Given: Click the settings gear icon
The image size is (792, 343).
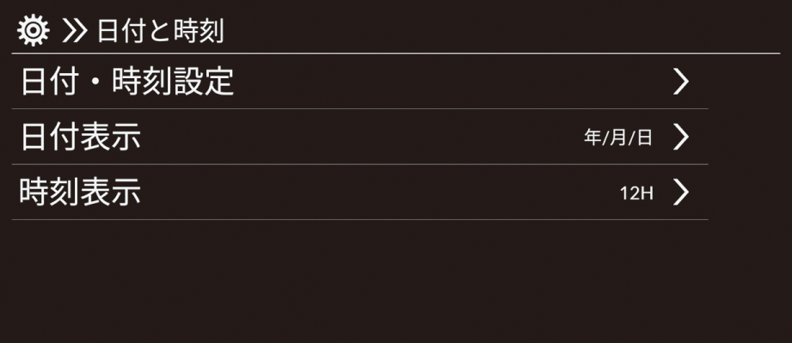Looking at the screenshot, I should (x=33, y=31).
